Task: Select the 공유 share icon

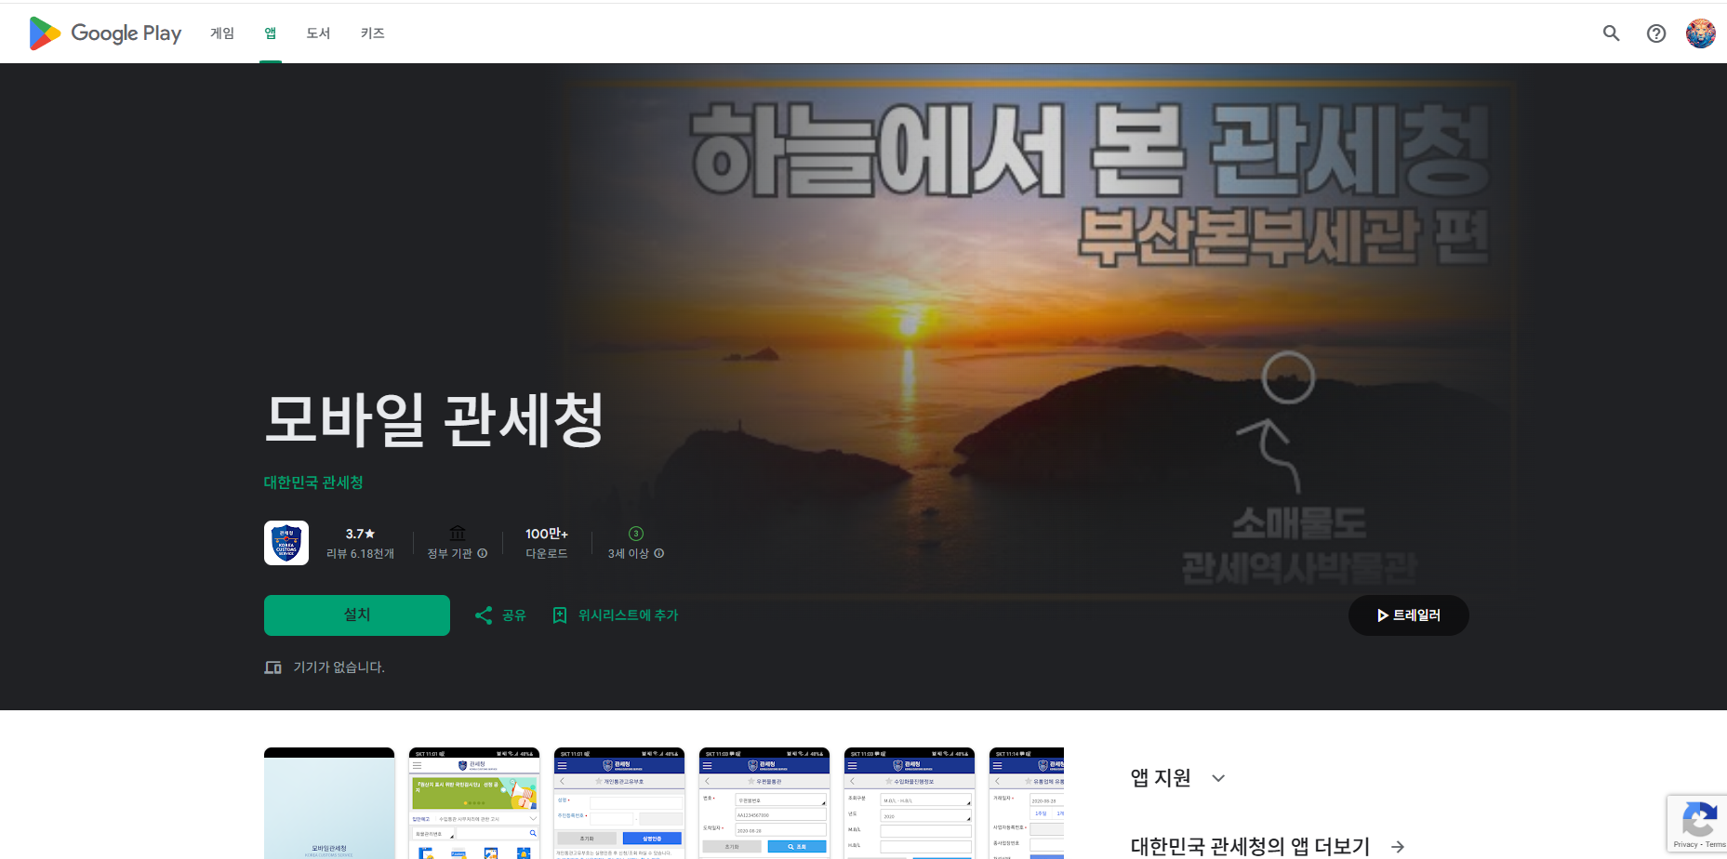Action: 484,615
